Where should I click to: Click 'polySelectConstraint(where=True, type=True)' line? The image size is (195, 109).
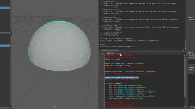click(133, 92)
